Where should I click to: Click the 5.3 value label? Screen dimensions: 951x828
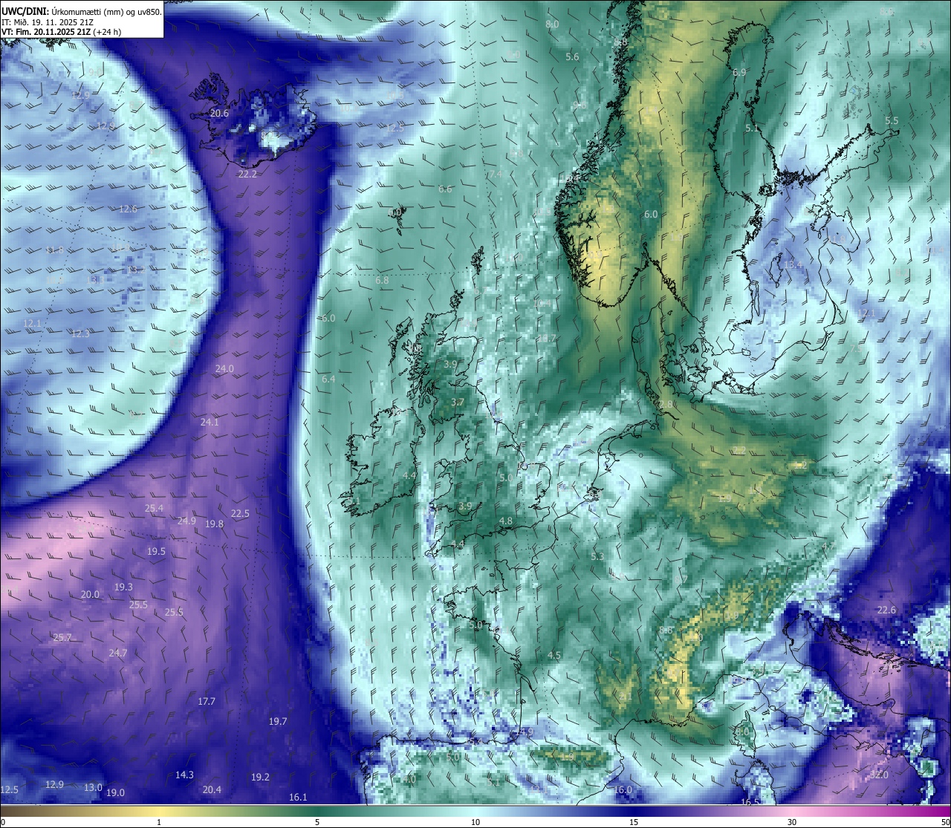click(598, 556)
